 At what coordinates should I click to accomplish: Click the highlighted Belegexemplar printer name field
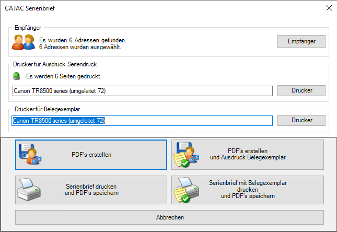142,121
